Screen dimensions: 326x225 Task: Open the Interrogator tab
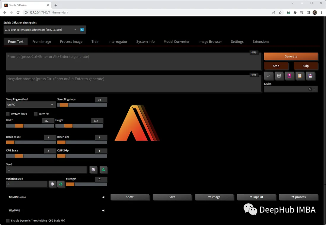(118, 42)
